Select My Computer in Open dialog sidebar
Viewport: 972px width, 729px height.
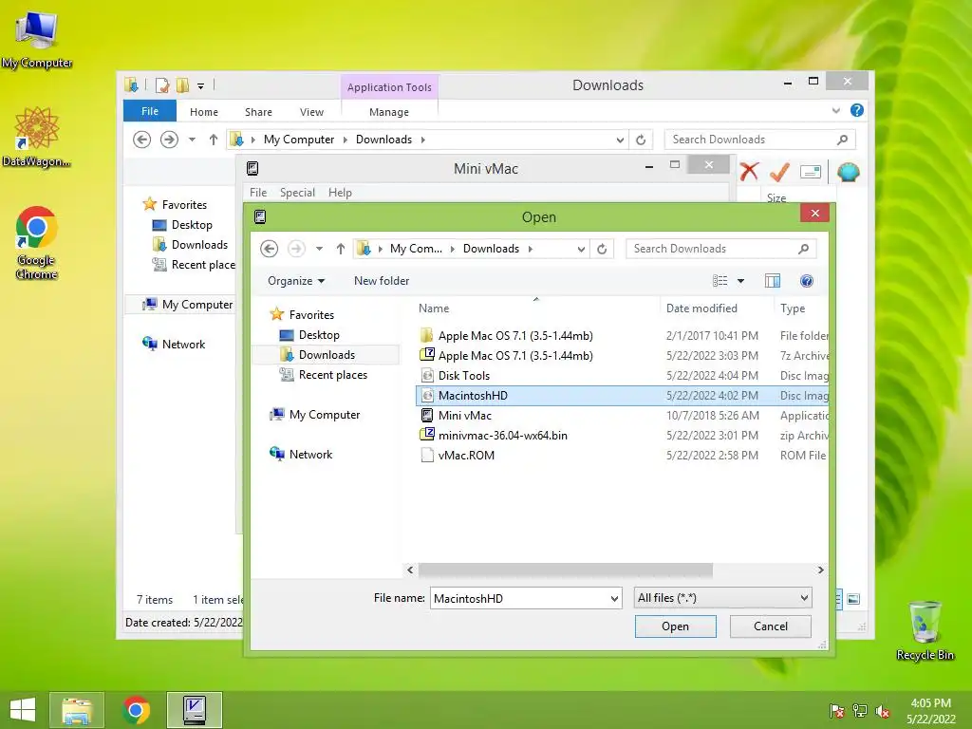point(315,415)
